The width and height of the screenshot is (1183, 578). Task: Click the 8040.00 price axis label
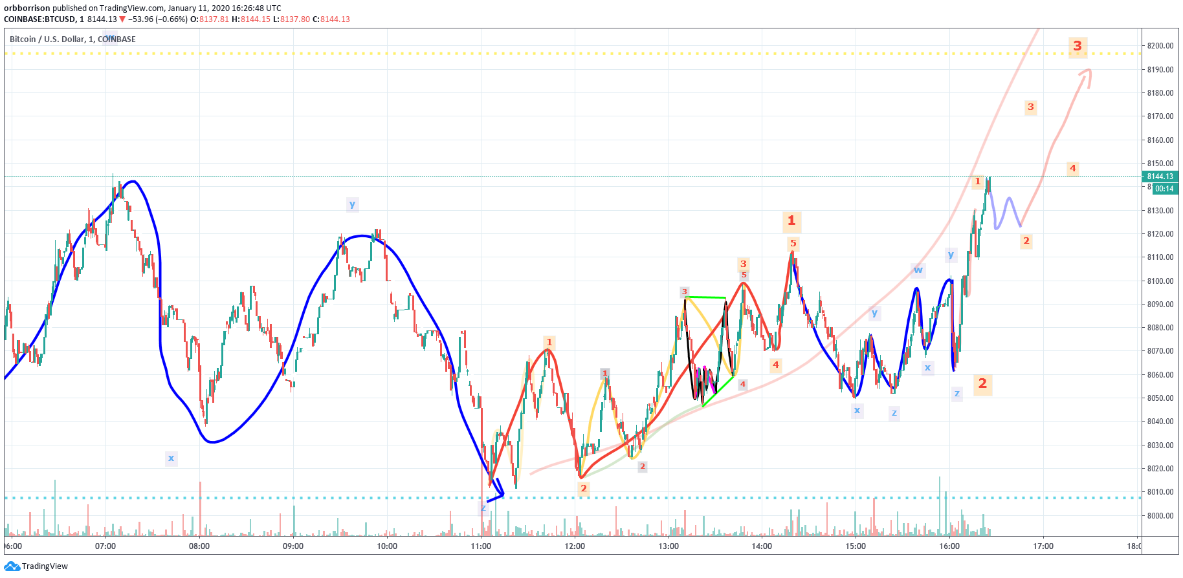(x=1160, y=422)
